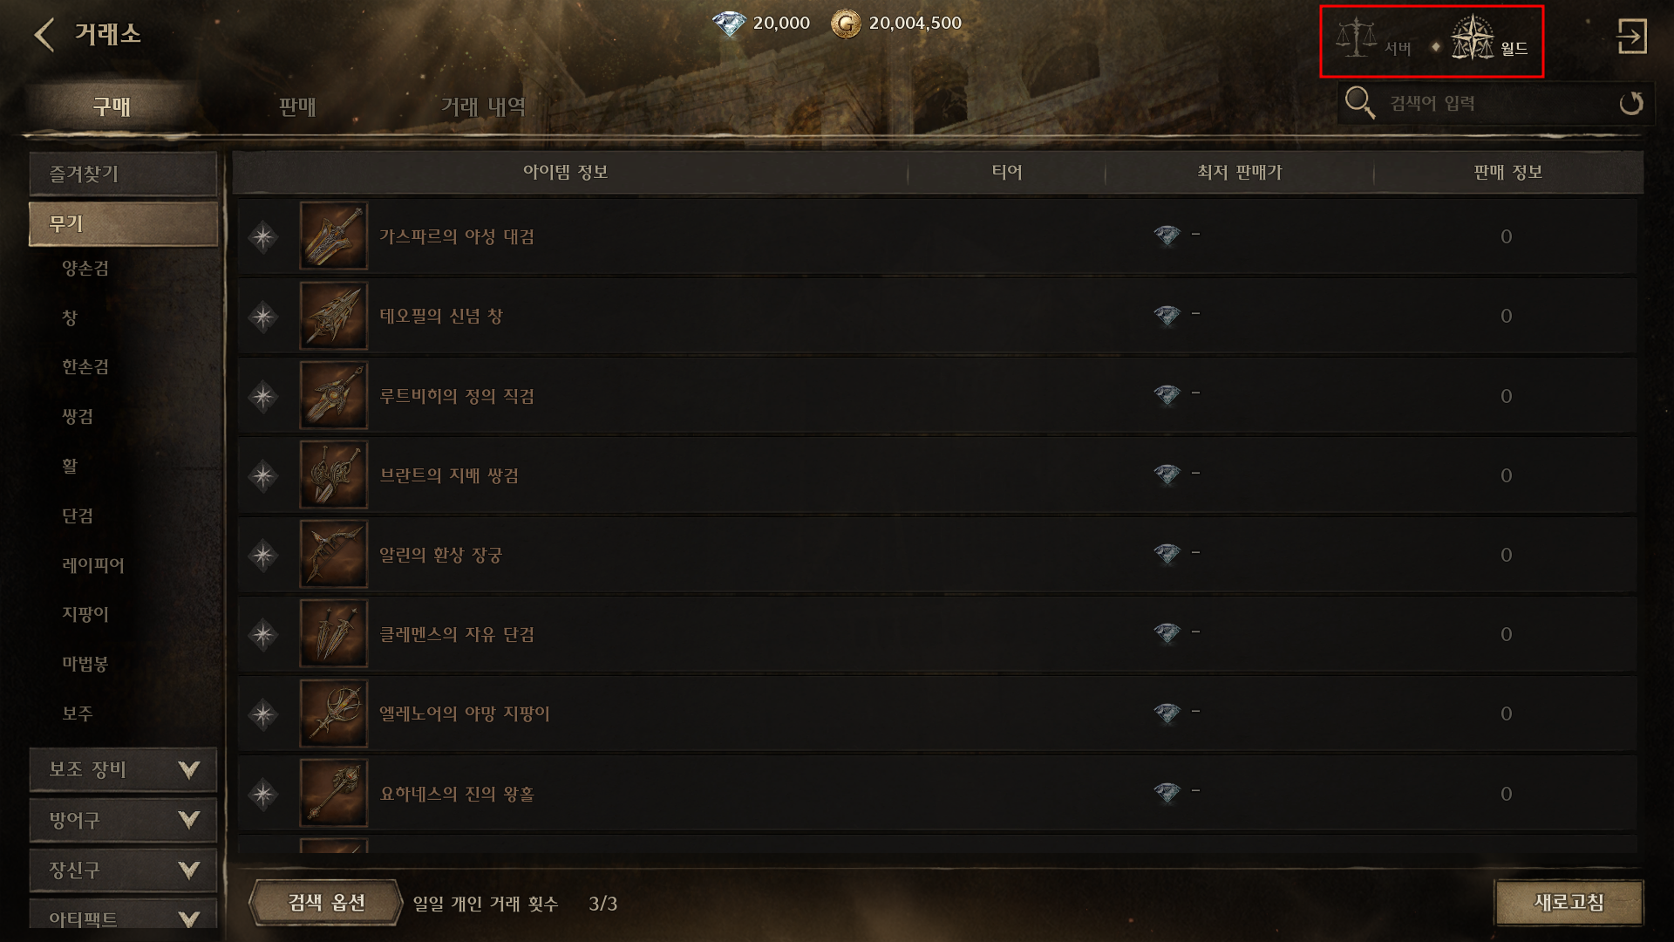
Task: Open 가스파르의 야성 대검 item thumbnail
Action: tap(334, 236)
